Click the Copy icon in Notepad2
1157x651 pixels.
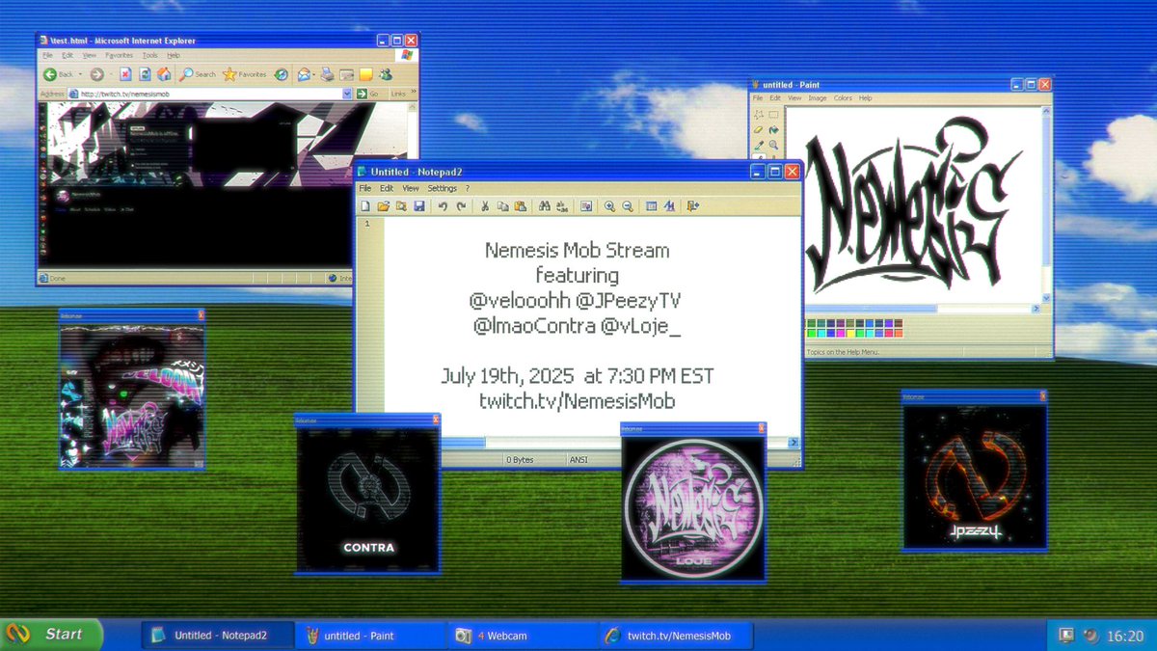(x=502, y=205)
